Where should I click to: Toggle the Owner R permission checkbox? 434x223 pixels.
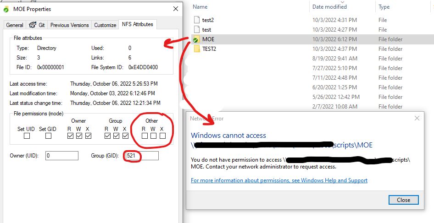coord(70,136)
